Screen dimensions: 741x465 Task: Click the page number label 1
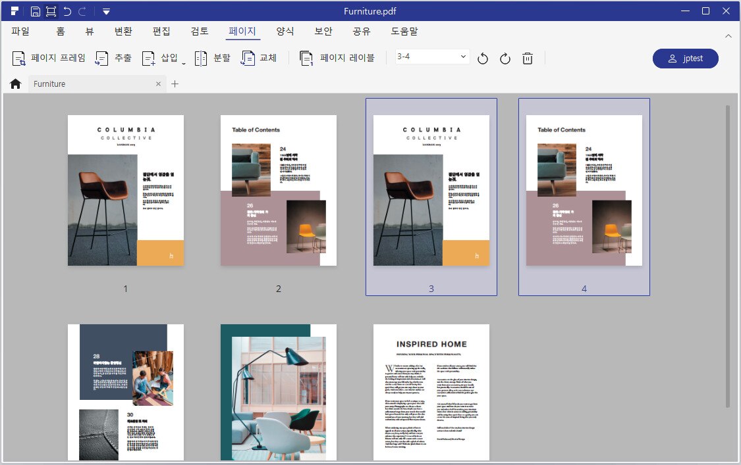(126, 289)
